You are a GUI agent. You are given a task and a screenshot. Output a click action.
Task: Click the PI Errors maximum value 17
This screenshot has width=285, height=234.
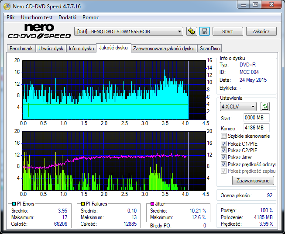(65, 217)
